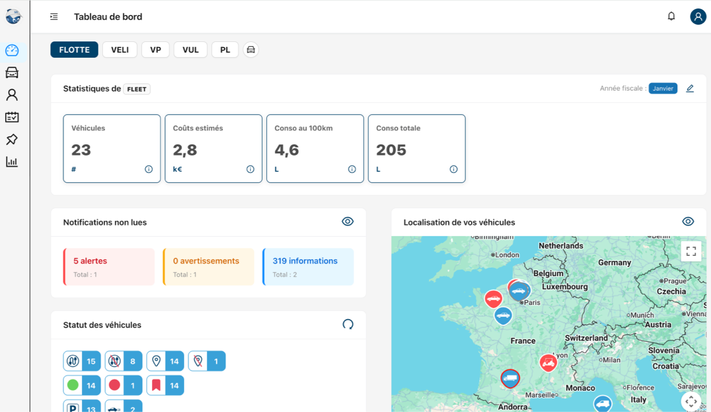Filter by red bookmark status showing 14

(165, 385)
